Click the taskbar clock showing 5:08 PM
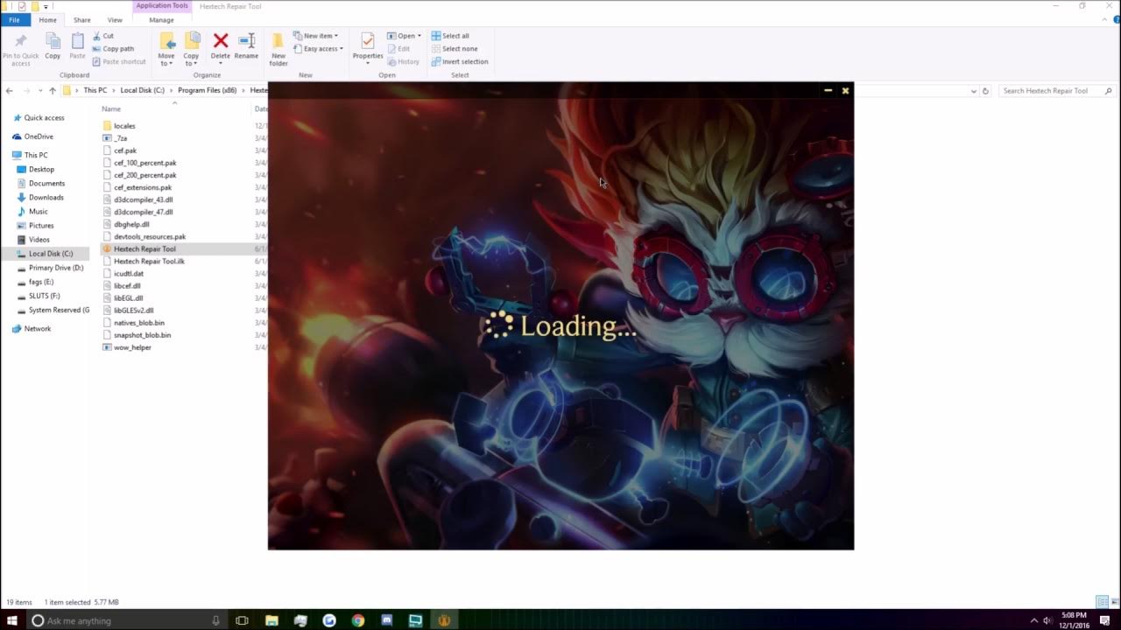 pos(1074,620)
